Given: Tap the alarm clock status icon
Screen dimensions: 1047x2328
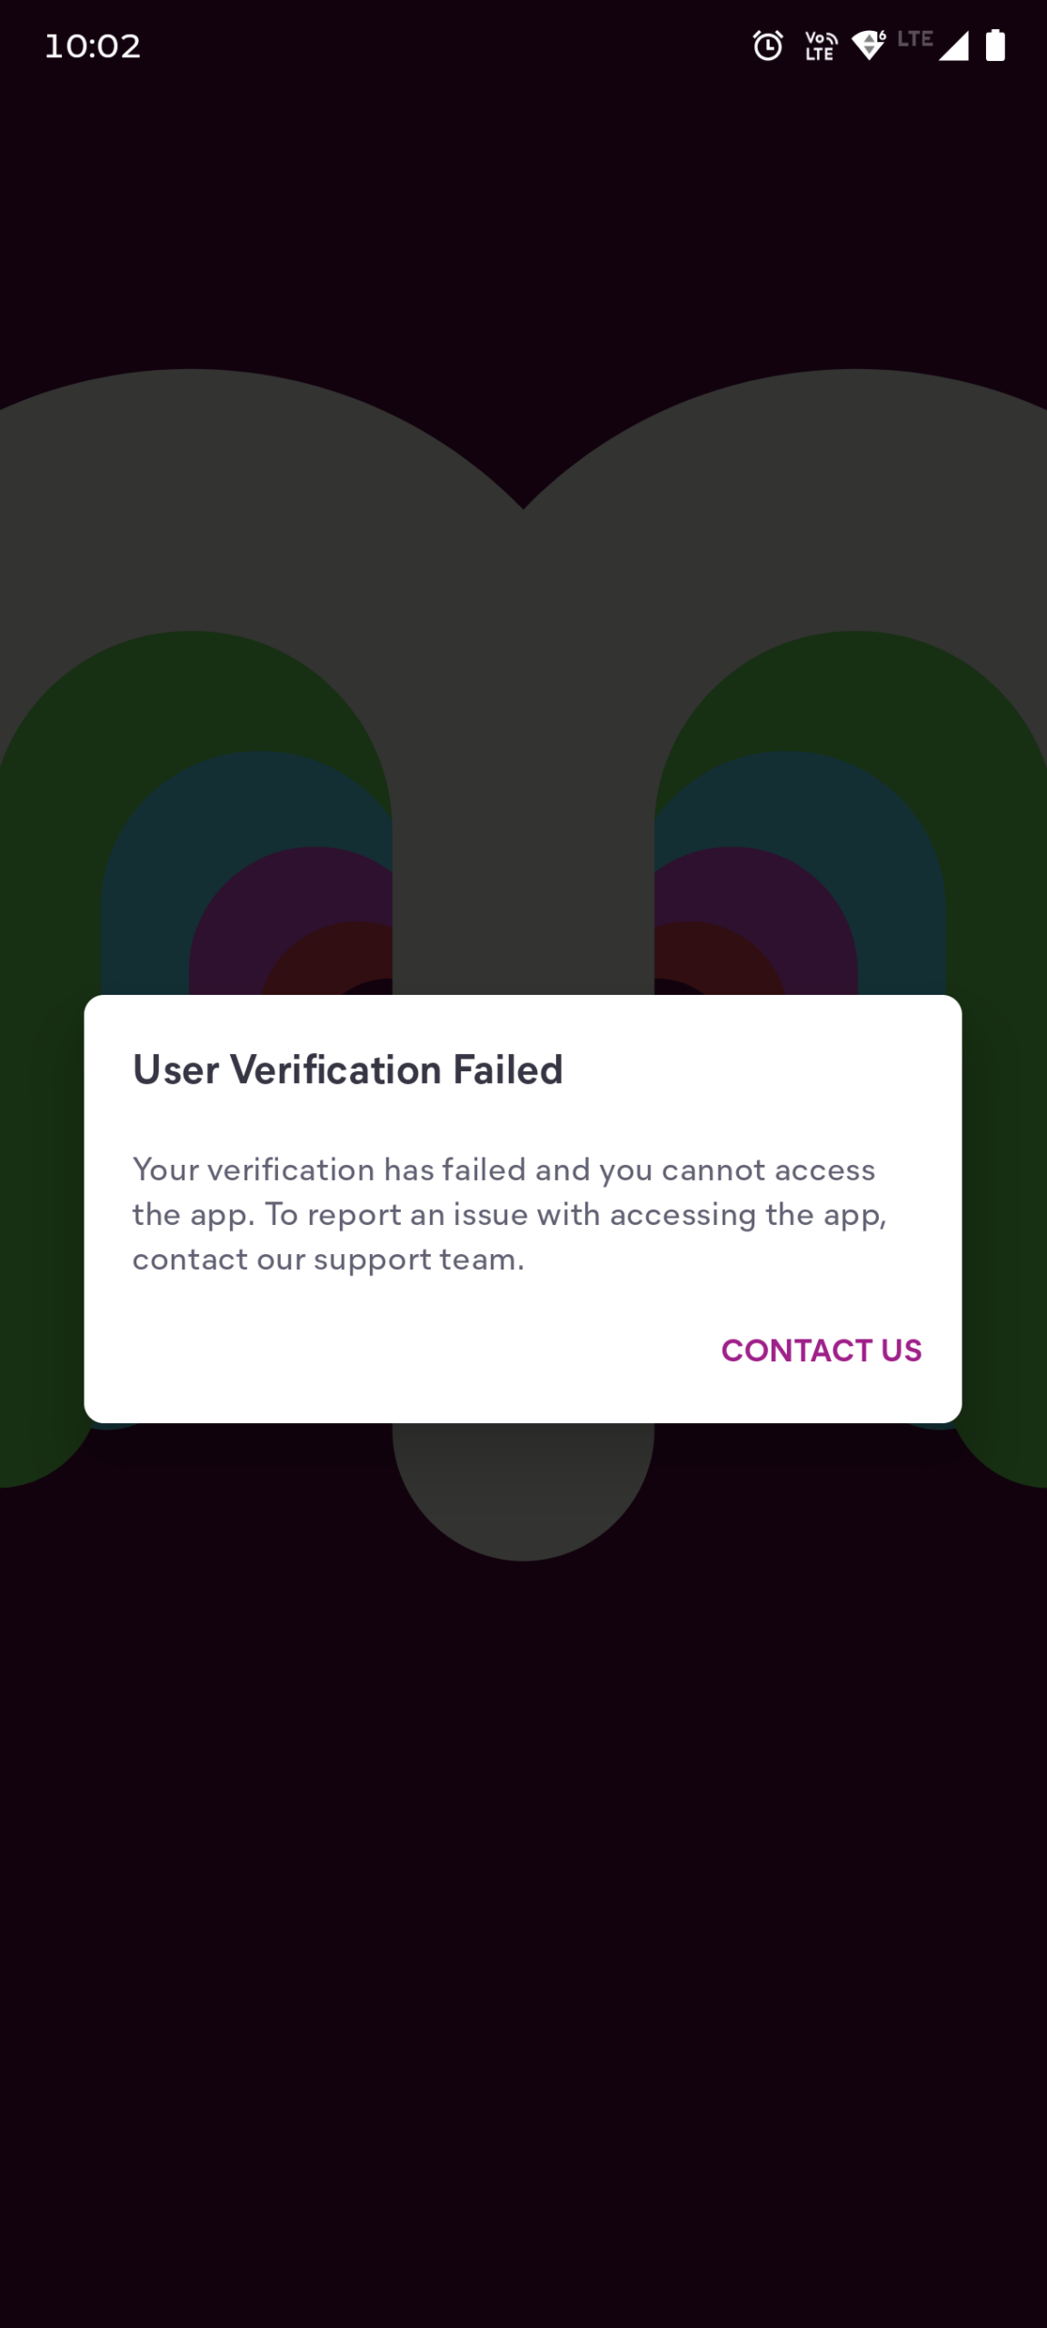Looking at the screenshot, I should (x=767, y=45).
